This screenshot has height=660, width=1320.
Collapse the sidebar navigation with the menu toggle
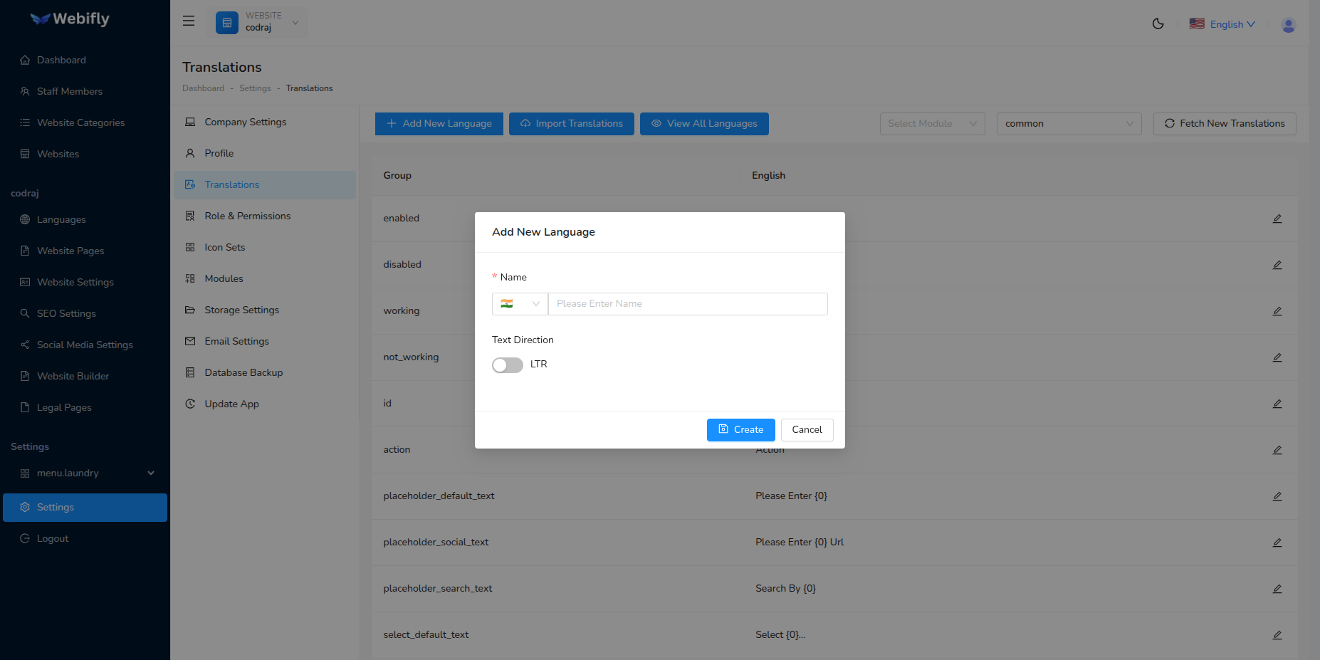click(x=188, y=21)
